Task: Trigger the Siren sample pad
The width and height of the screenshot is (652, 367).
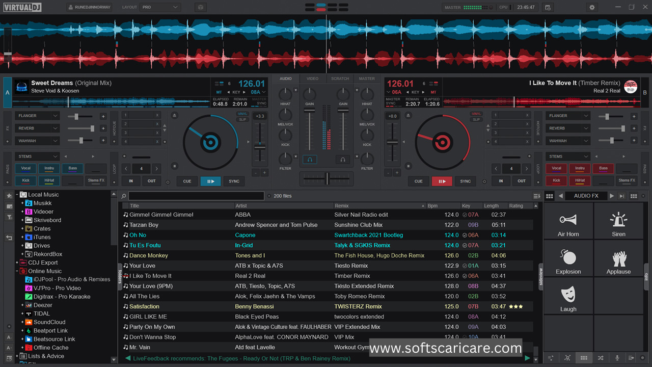Action: coord(618,221)
